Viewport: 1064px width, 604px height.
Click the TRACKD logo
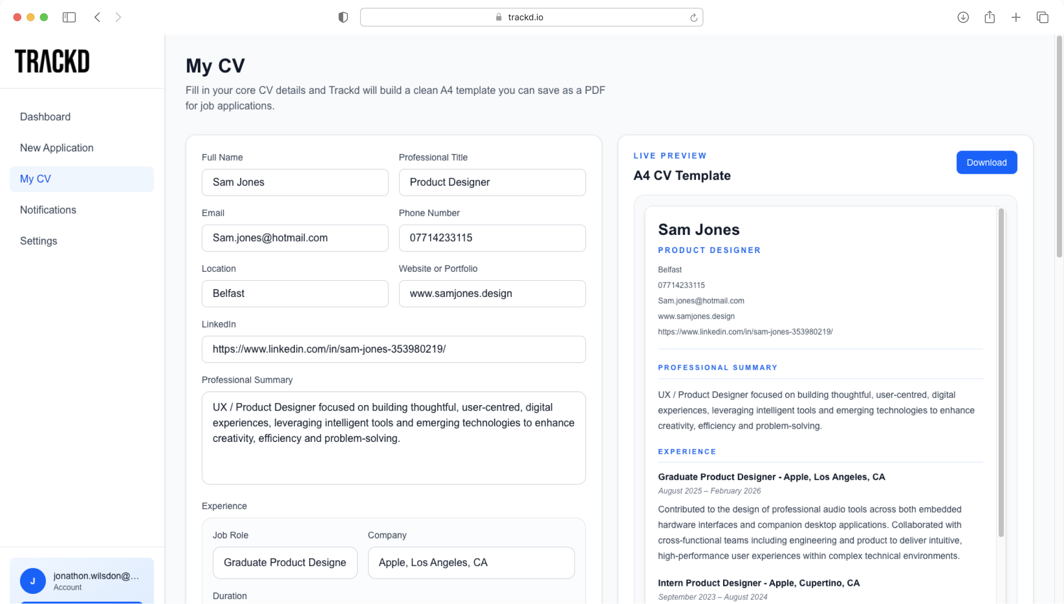coord(52,61)
